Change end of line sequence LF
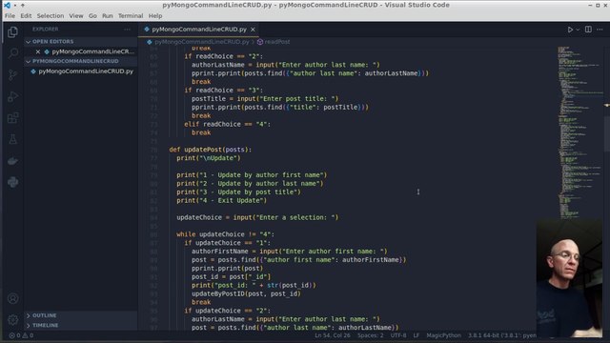 point(417,335)
